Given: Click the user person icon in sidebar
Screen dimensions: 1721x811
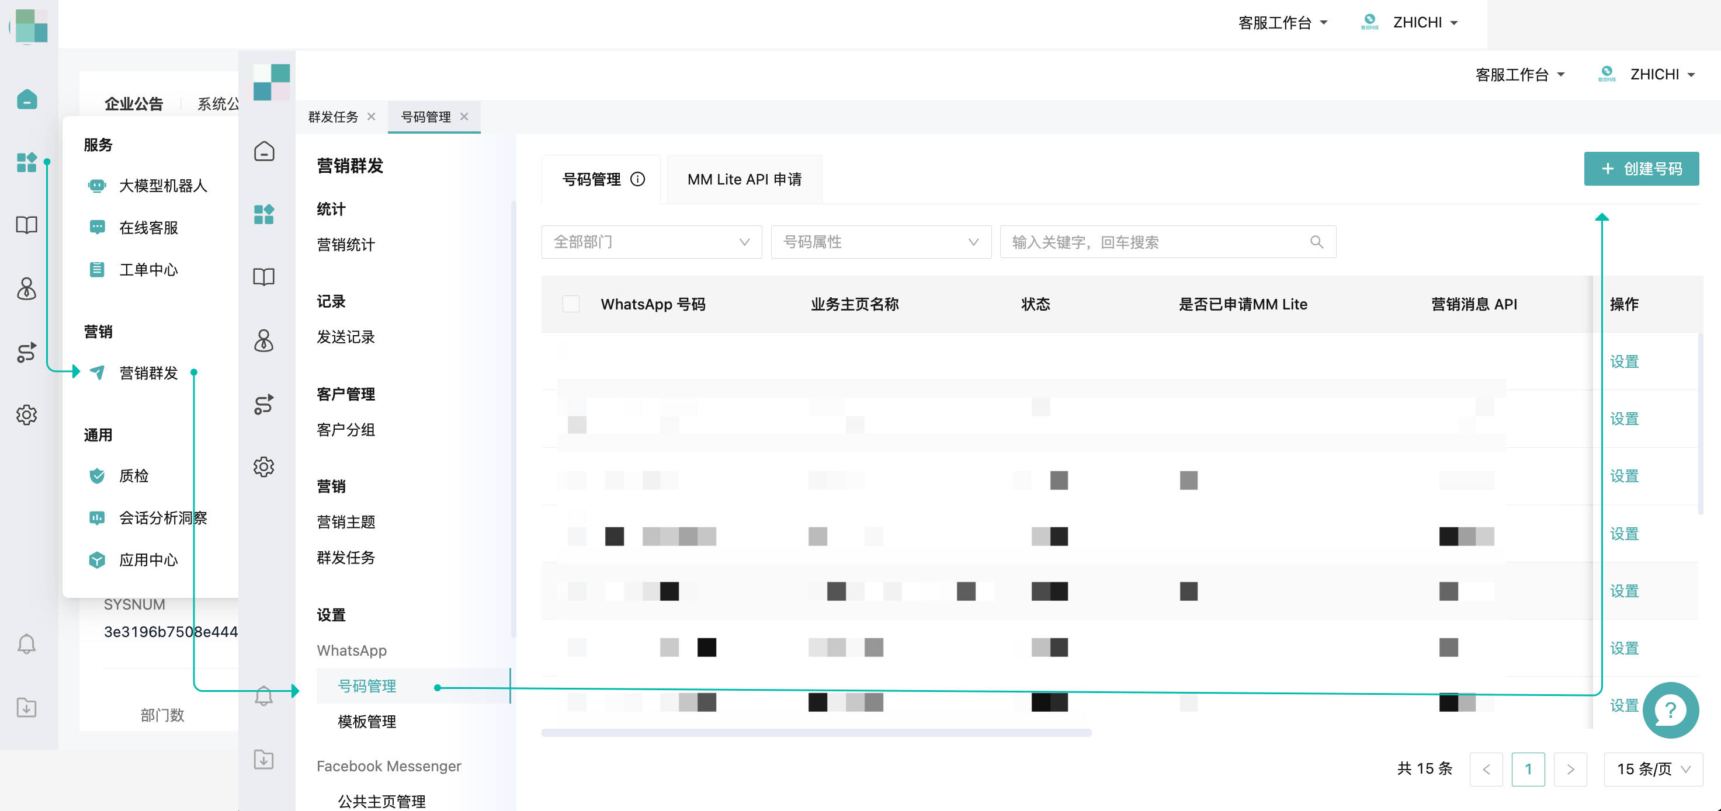Looking at the screenshot, I should 264,340.
